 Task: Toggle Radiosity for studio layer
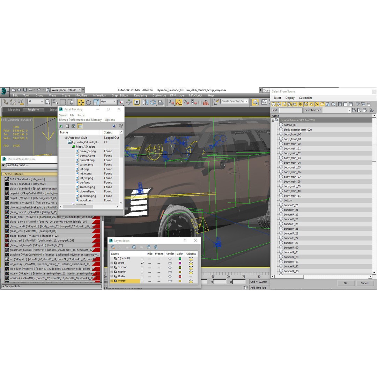[191, 276]
